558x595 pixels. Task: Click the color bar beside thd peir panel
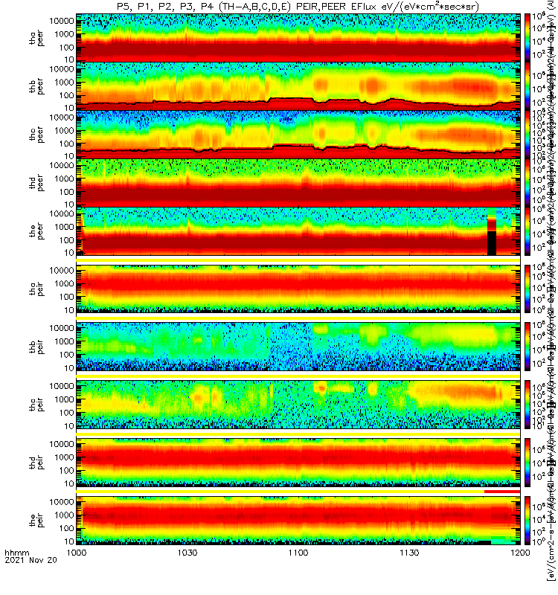[x=527, y=463]
